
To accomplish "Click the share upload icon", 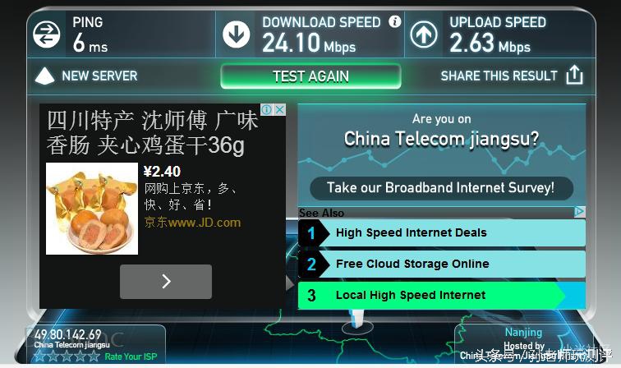I will (574, 75).
